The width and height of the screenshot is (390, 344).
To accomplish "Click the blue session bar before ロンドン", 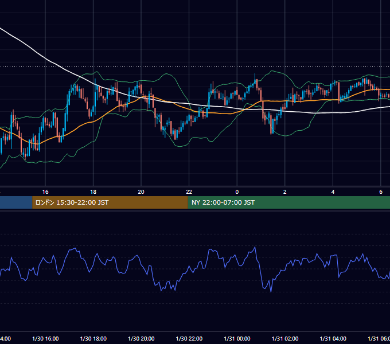I will tap(16, 202).
